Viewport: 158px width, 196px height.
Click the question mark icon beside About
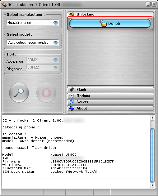click(x=72, y=108)
